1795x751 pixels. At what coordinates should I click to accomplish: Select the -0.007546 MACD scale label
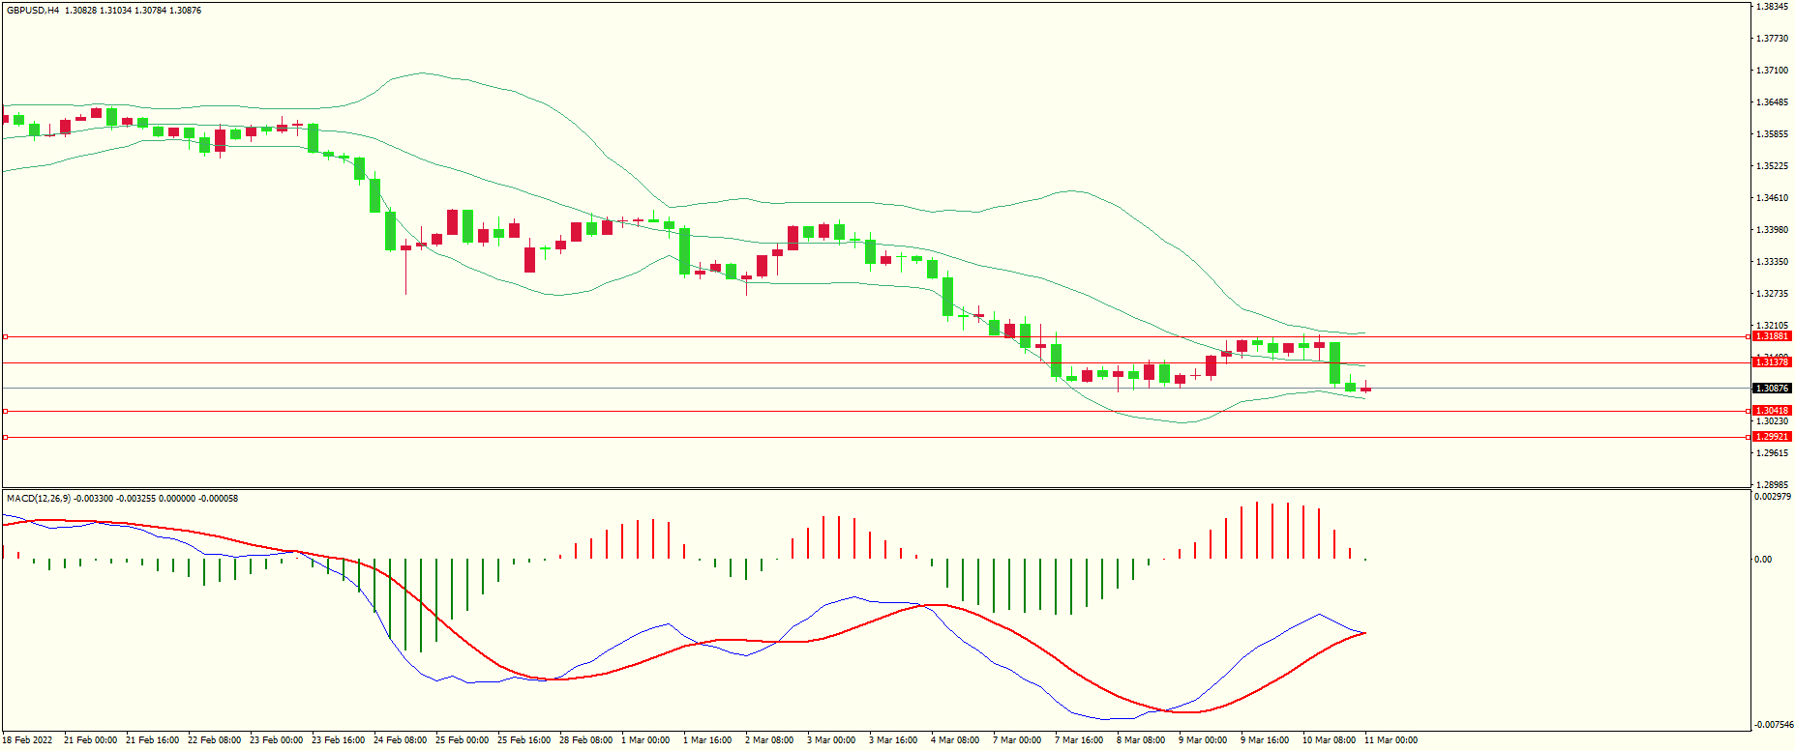(1773, 725)
